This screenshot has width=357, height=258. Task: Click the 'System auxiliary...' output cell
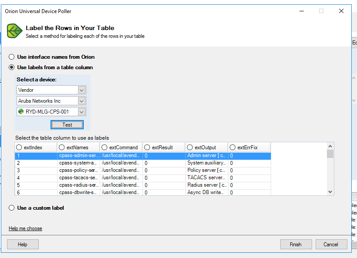207,163
